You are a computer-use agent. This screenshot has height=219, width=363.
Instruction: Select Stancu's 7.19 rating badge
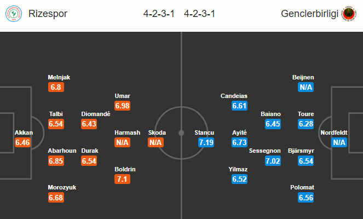[x=206, y=142]
